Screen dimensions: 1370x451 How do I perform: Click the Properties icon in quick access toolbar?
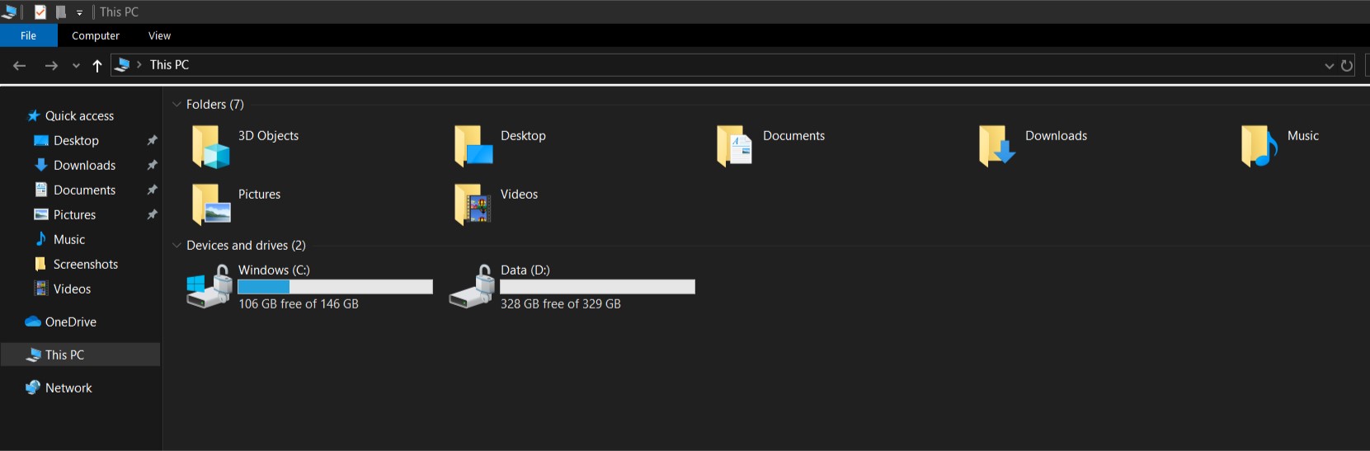[x=40, y=12]
